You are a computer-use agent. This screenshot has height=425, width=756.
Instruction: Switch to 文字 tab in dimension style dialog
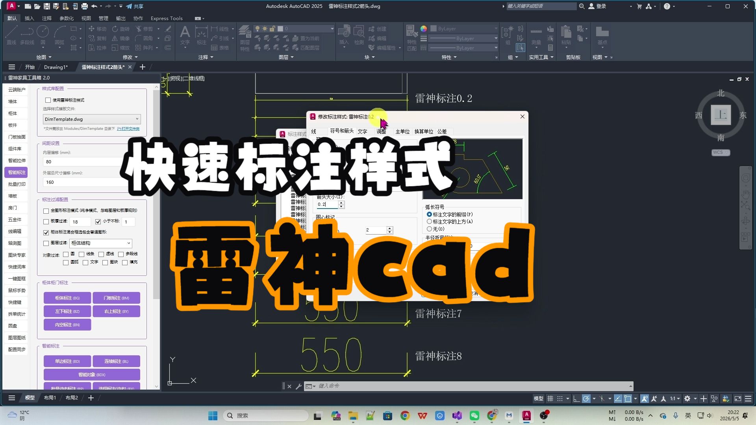click(x=362, y=132)
